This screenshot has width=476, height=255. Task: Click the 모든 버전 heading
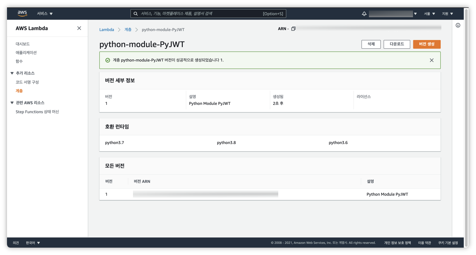(x=115, y=166)
